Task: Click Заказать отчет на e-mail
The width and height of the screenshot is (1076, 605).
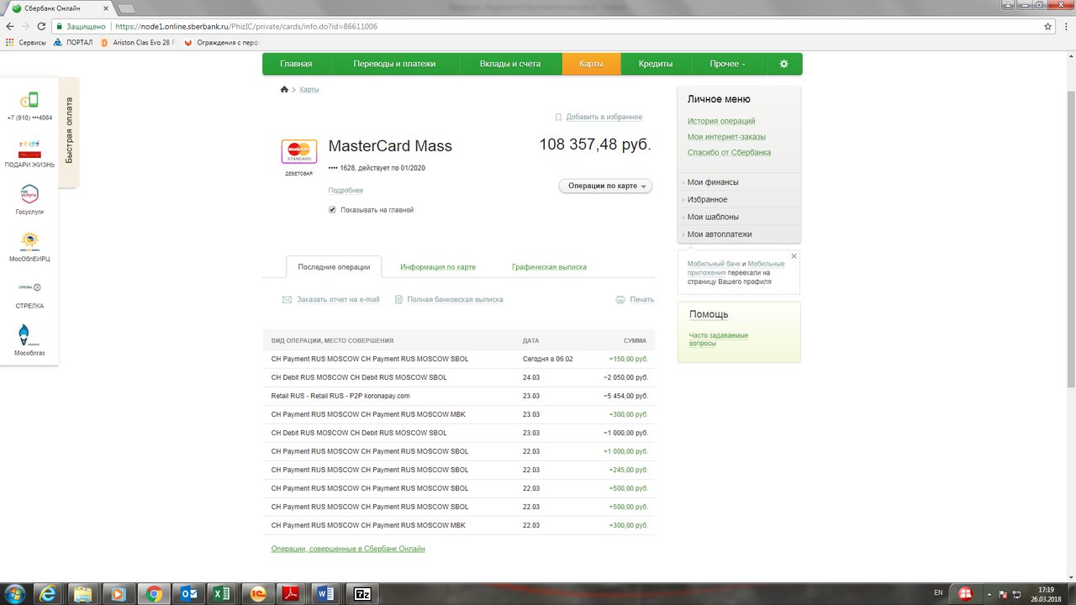Action: pyautogui.click(x=337, y=299)
